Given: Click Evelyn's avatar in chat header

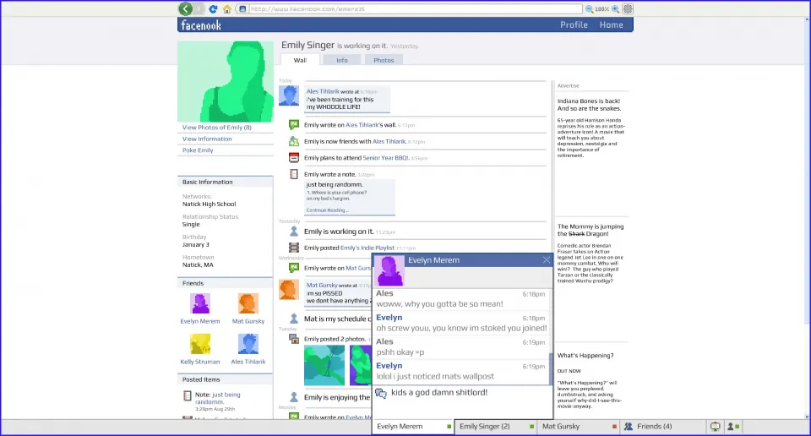Looking at the screenshot, I should 389,270.
